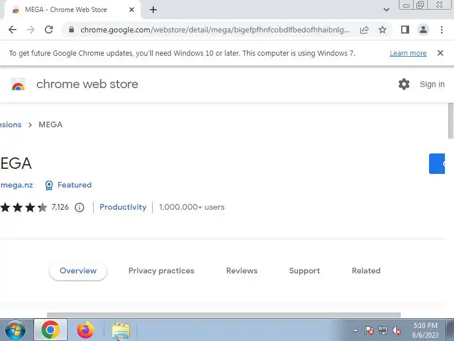Viewport: 454px width, 341px height.
Task: Open the Chrome profile avatar menu
Action: [423, 30]
